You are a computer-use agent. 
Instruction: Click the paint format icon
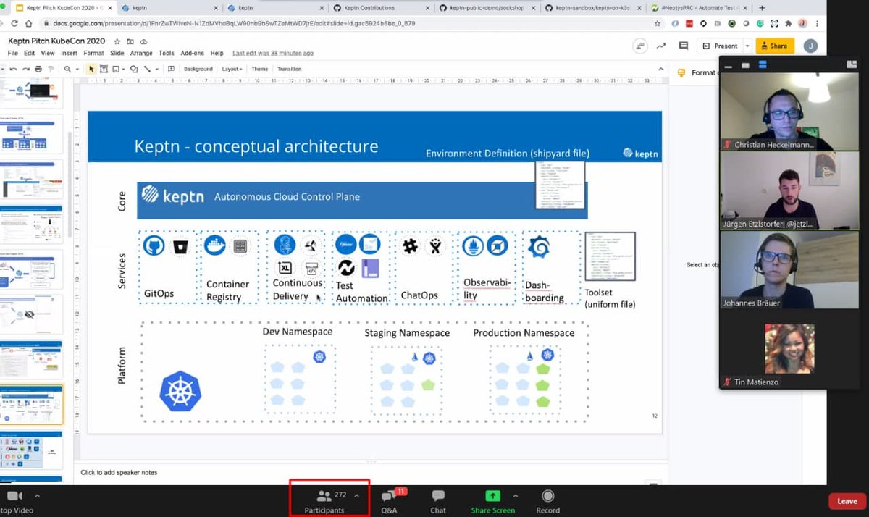click(x=51, y=69)
